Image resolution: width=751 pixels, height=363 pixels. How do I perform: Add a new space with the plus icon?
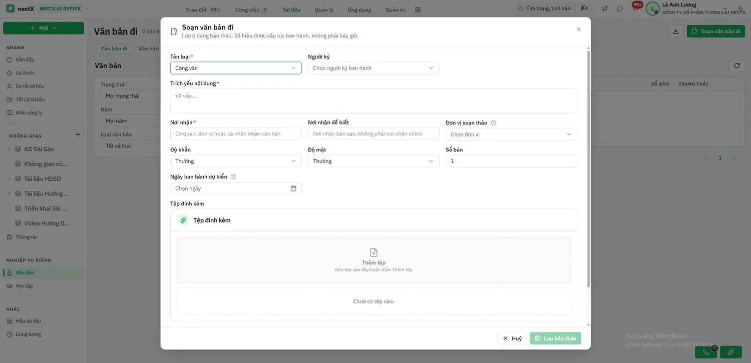[78, 134]
